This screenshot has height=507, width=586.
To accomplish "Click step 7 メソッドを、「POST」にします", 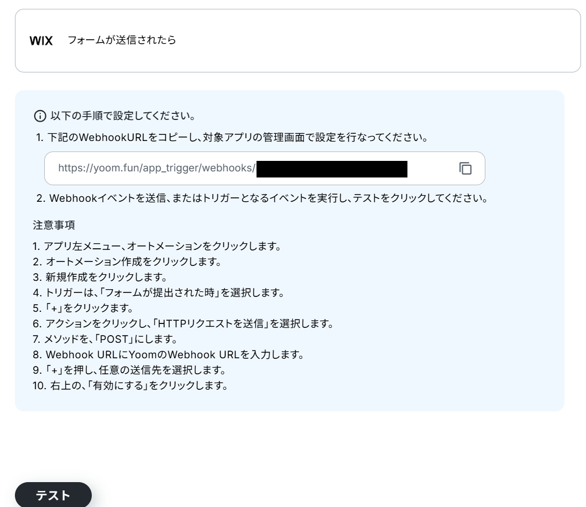I will [x=105, y=339].
